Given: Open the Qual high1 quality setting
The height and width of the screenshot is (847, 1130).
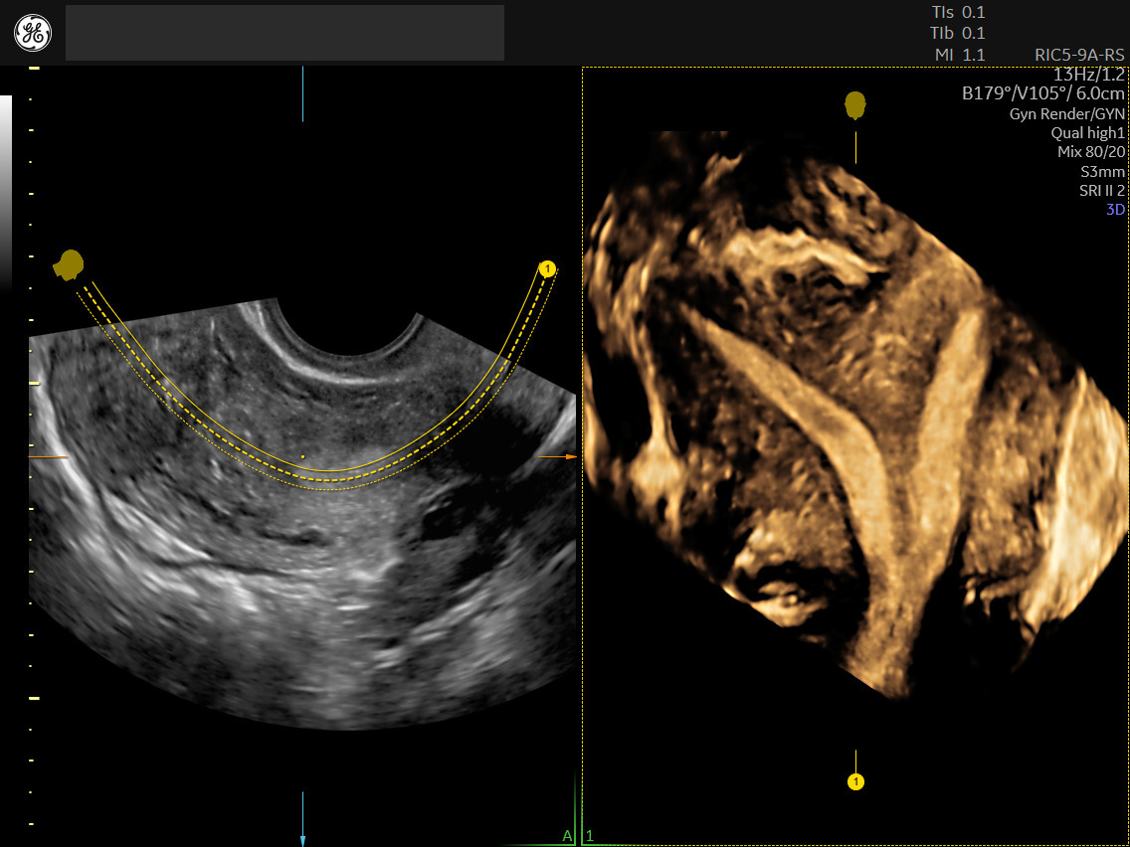Looking at the screenshot, I should pos(1089,131).
